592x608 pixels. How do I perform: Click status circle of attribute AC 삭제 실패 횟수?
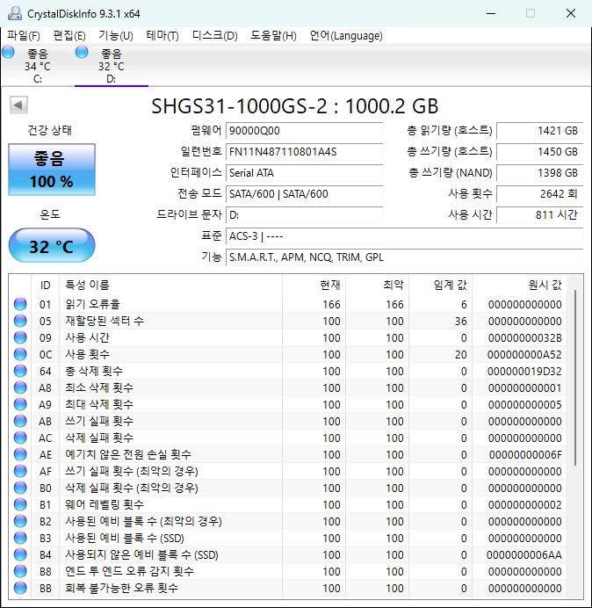pyautogui.click(x=20, y=438)
